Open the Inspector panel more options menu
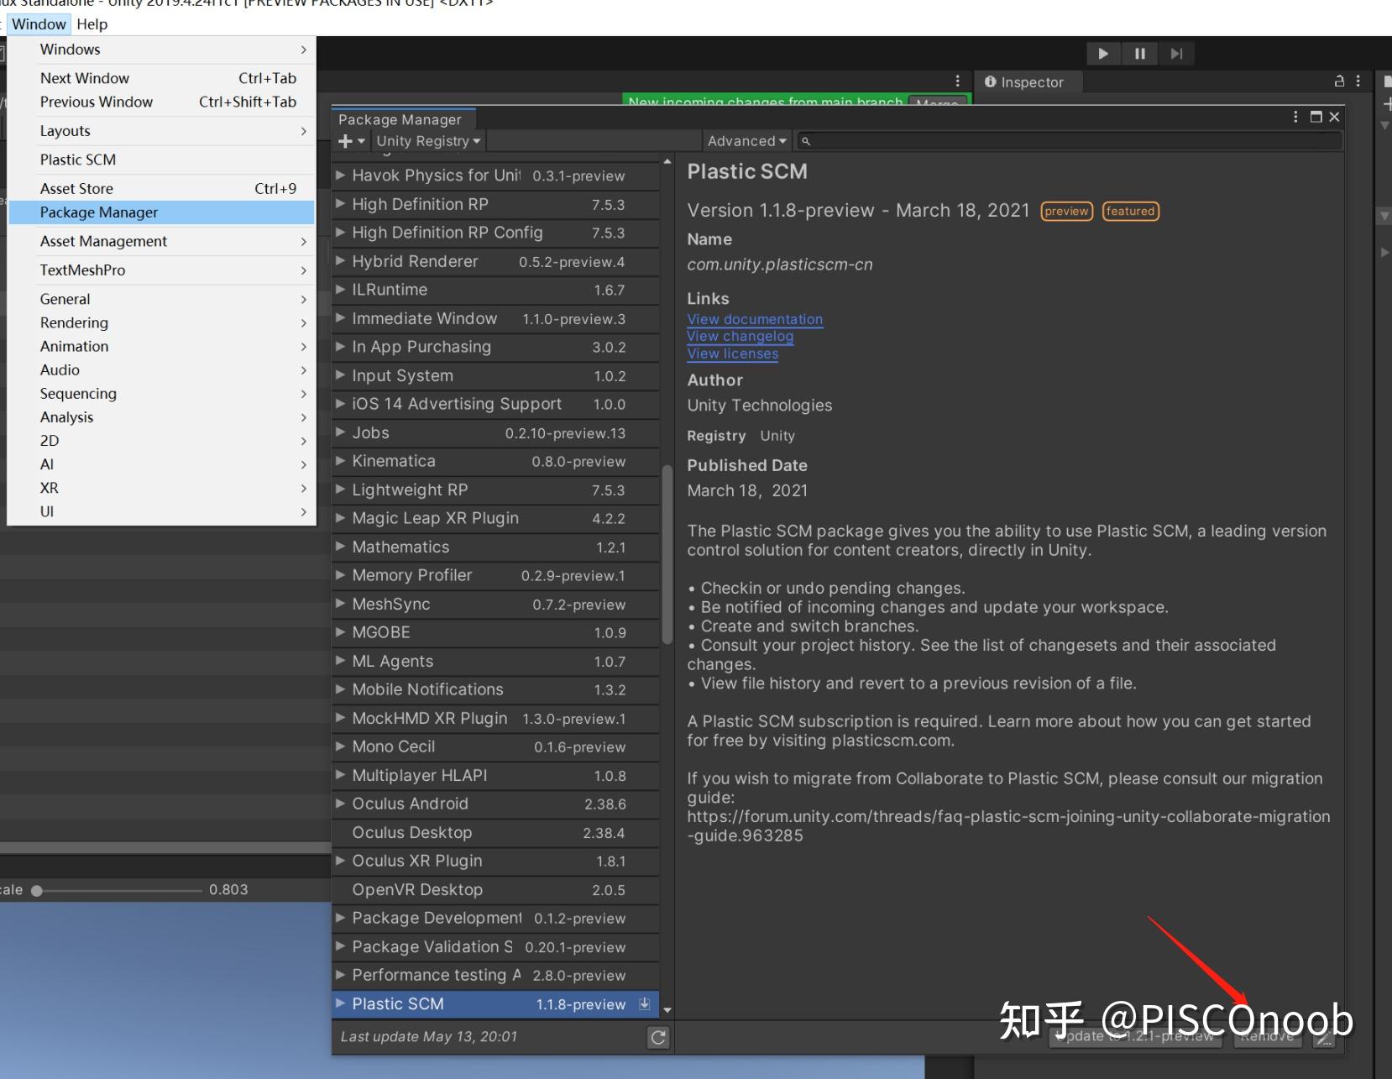This screenshot has width=1392, height=1079. (1358, 81)
